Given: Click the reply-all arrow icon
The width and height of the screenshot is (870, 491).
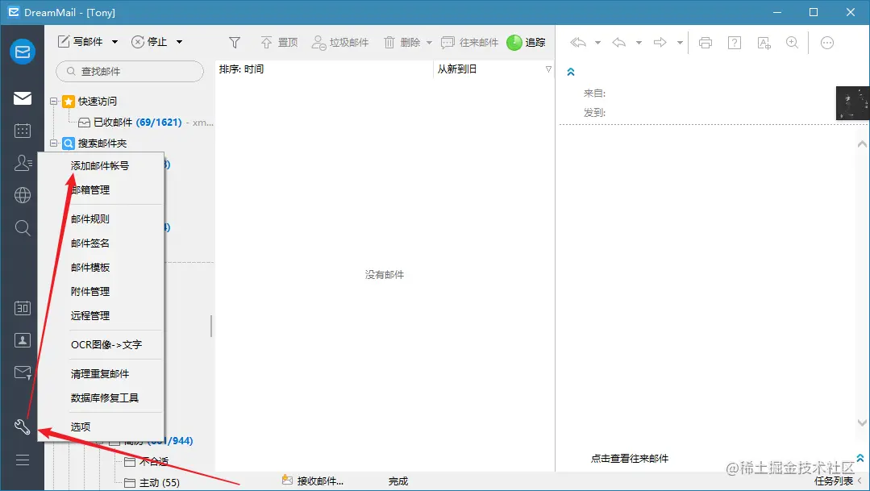Looking at the screenshot, I should point(578,42).
